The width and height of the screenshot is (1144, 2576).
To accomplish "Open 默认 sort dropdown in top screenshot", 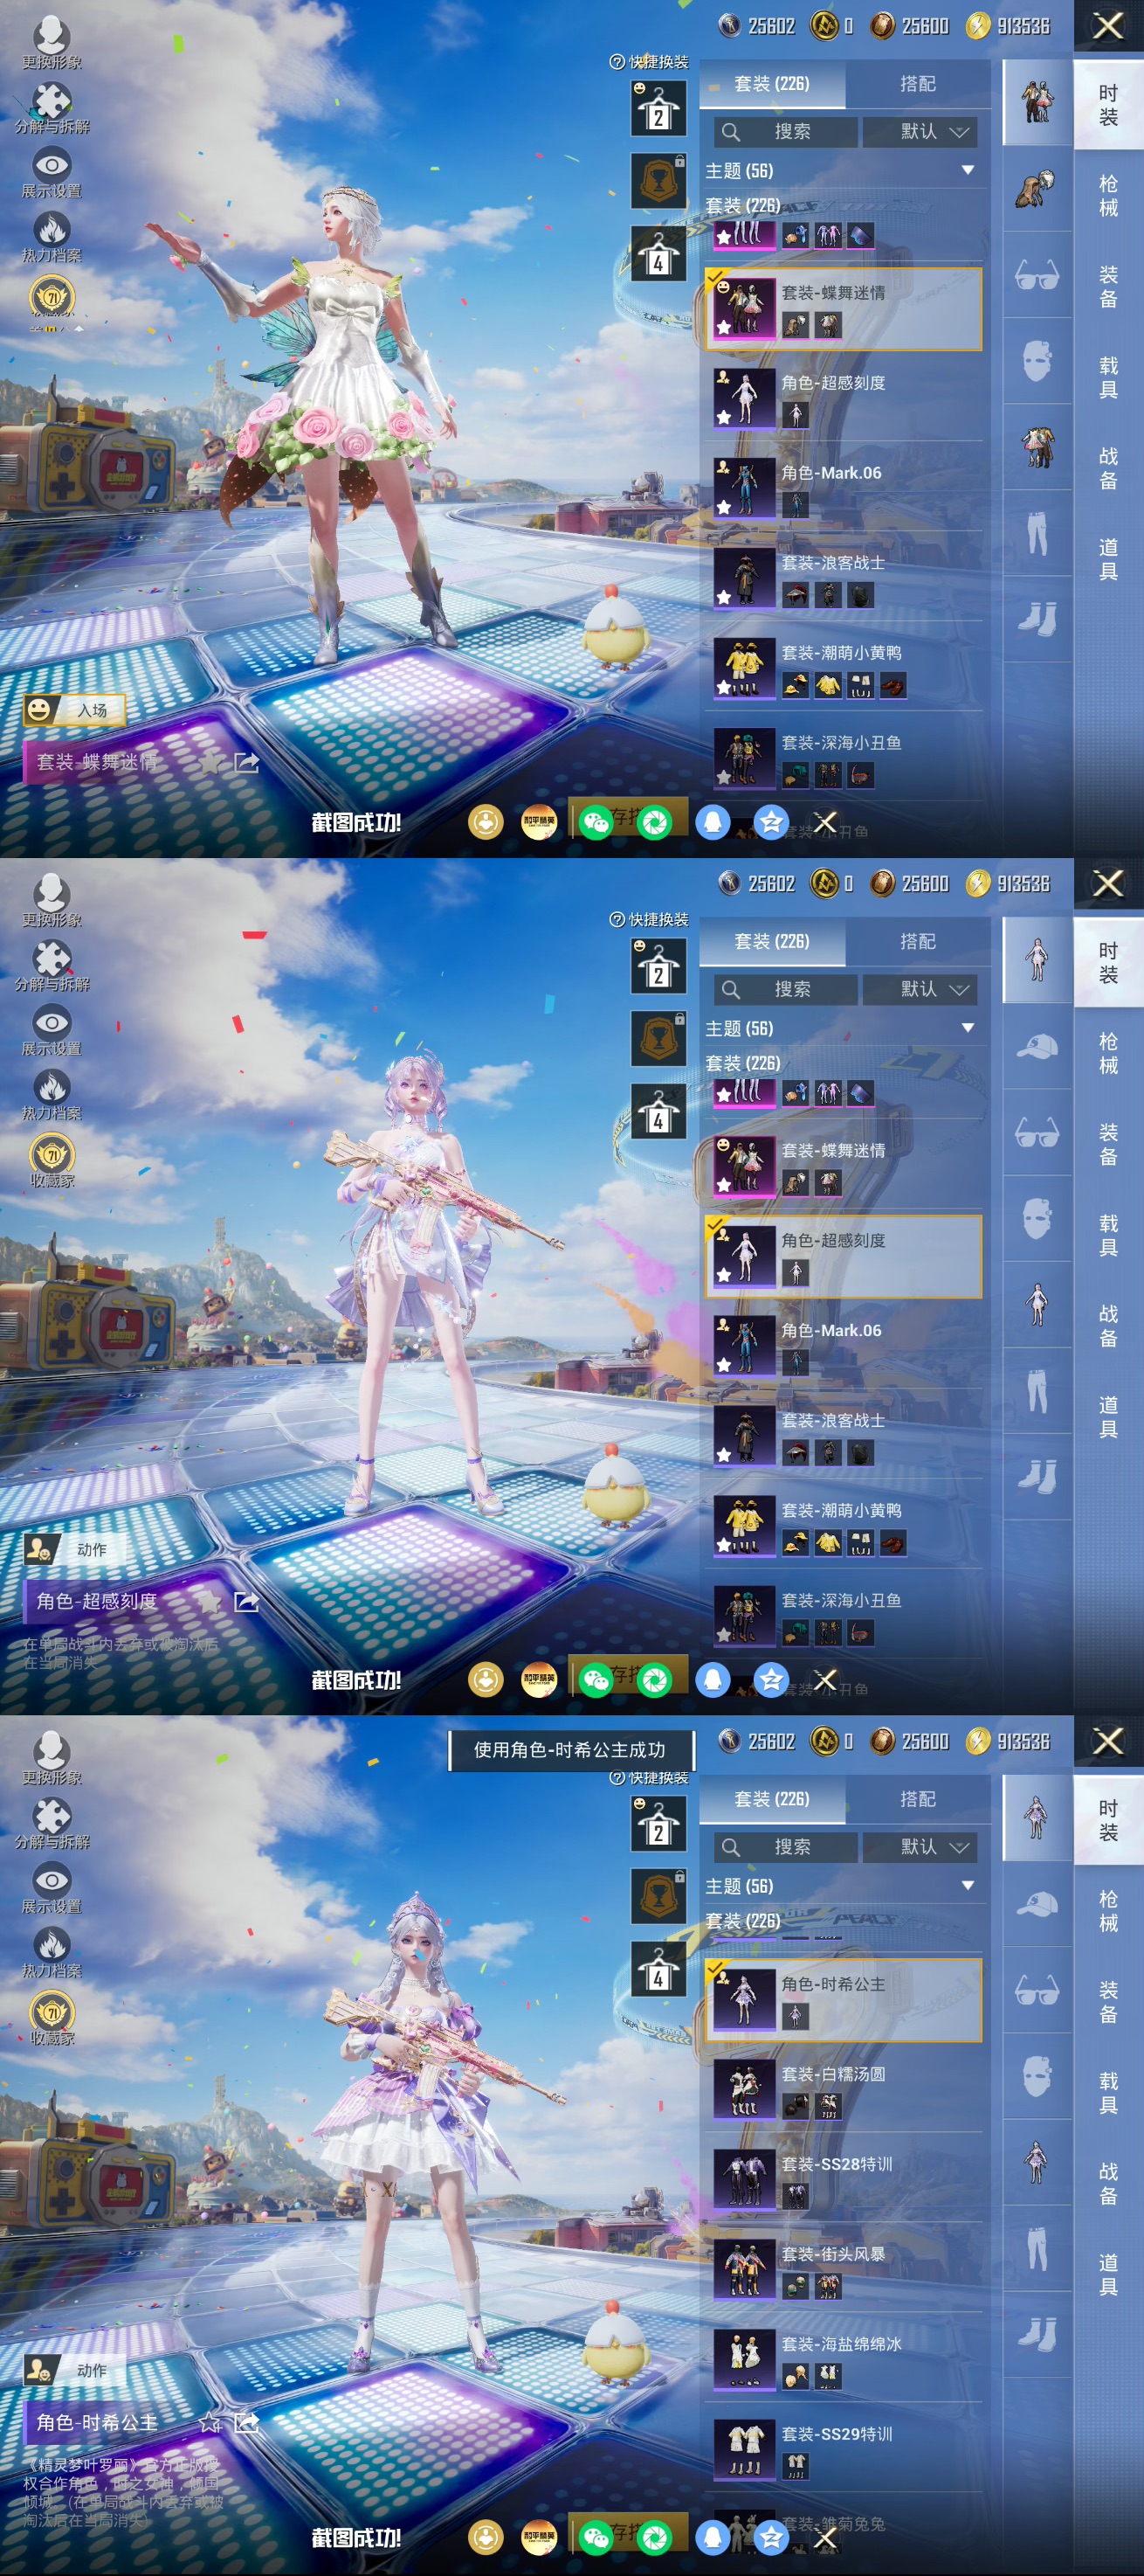I will tap(920, 132).
